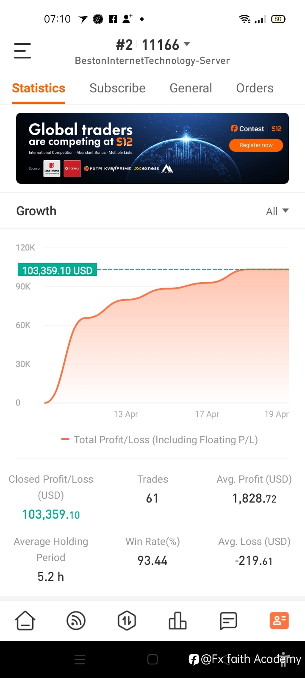
Task: Tap the Android home square button
Action: point(152,659)
